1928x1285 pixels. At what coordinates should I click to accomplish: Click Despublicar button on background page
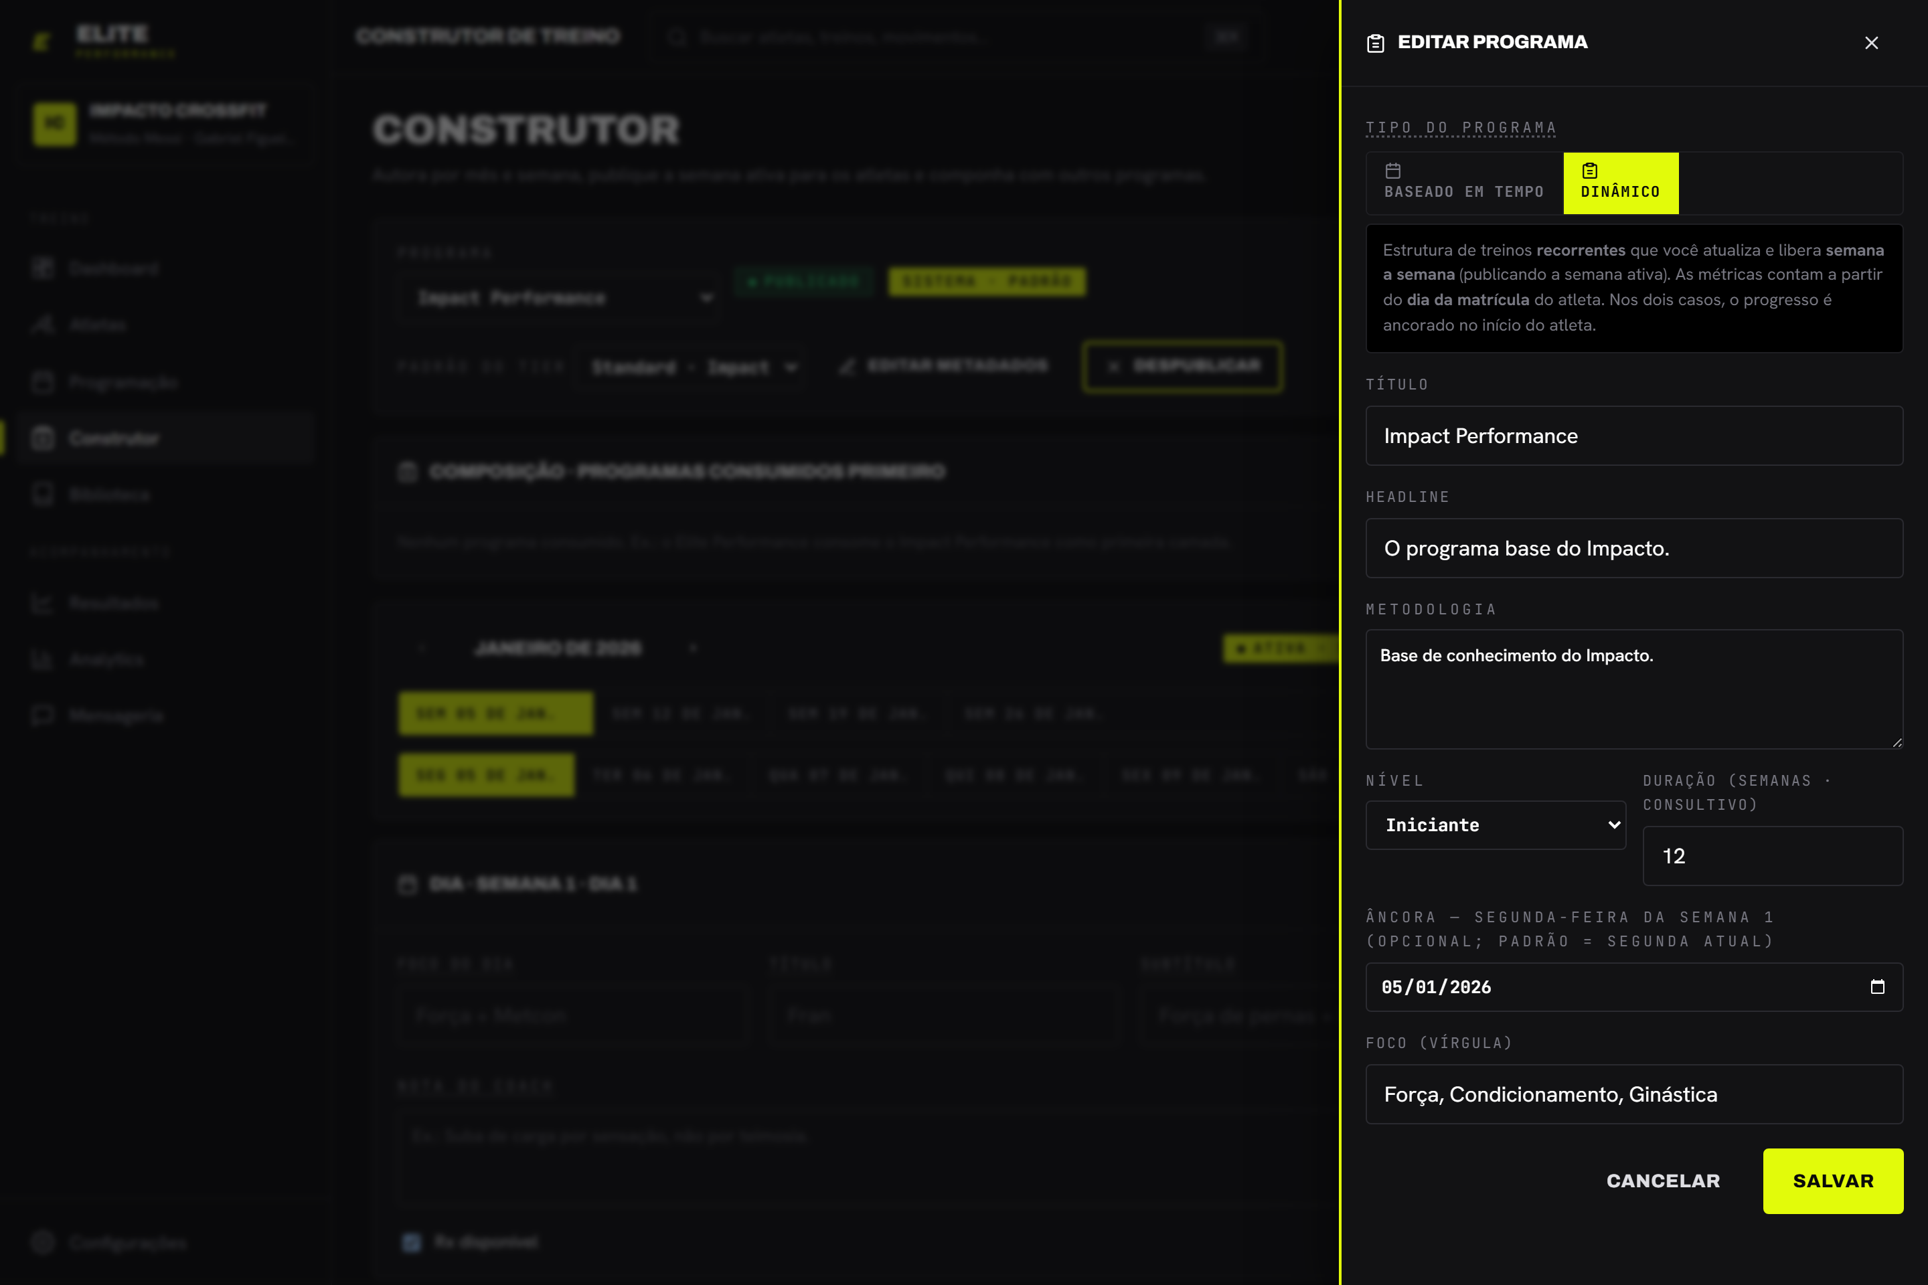pyautogui.click(x=1183, y=366)
